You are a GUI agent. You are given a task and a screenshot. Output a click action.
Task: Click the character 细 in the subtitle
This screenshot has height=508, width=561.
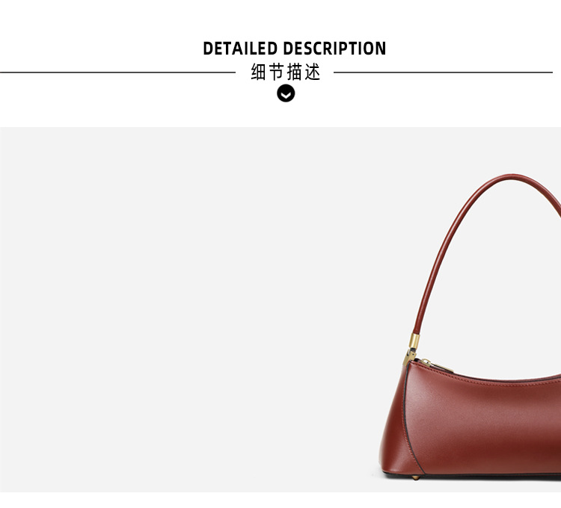coord(258,72)
